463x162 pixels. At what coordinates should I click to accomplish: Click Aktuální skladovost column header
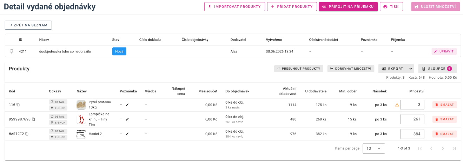coord(287,91)
